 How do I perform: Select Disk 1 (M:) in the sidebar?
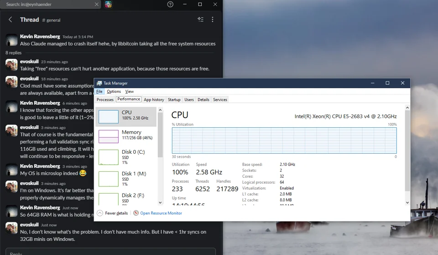pyautogui.click(x=126, y=179)
